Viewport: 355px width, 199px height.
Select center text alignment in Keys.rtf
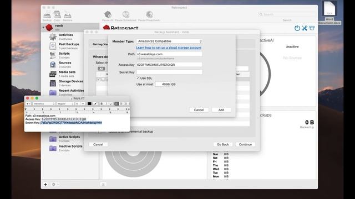(x=121, y=103)
